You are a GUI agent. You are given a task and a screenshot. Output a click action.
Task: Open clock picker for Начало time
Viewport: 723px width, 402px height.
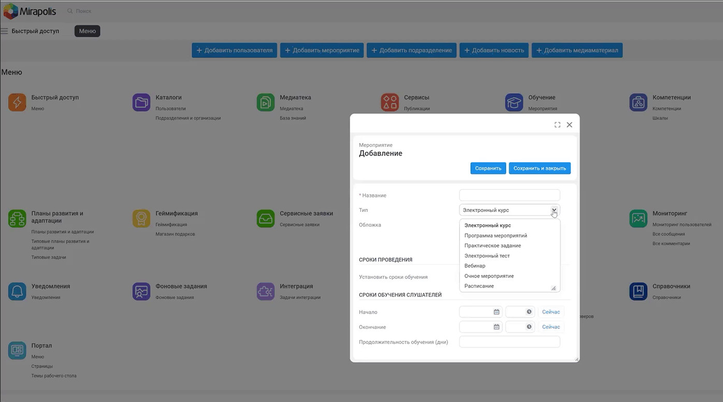point(529,312)
